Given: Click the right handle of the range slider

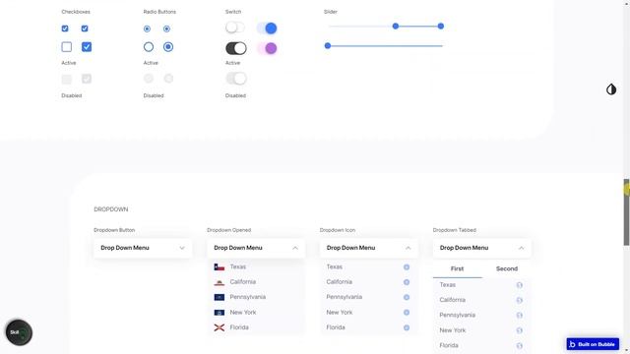Looking at the screenshot, I should click(x=441, y=27).
